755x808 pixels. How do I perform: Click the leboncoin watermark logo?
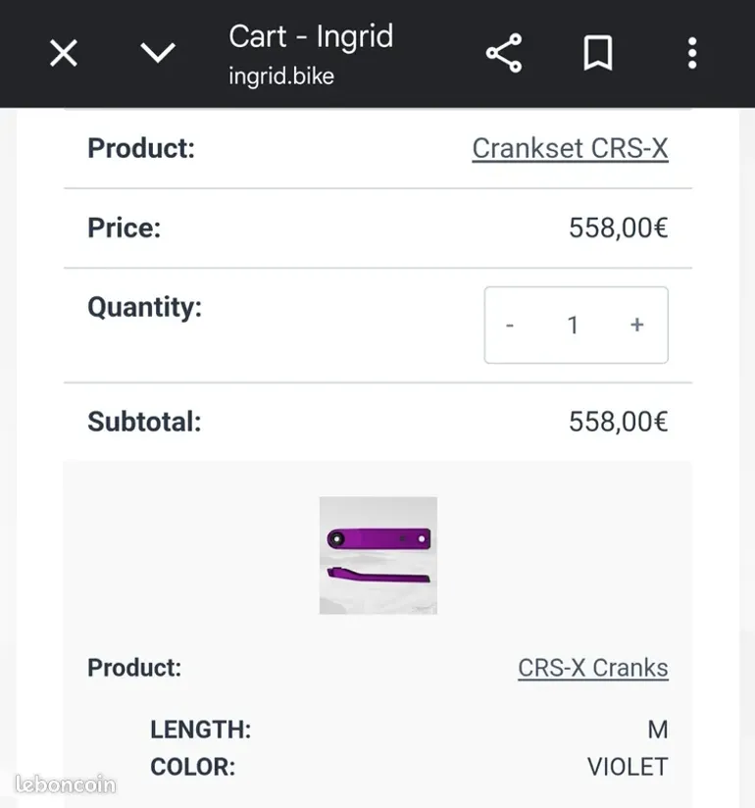tap(66, 784)
